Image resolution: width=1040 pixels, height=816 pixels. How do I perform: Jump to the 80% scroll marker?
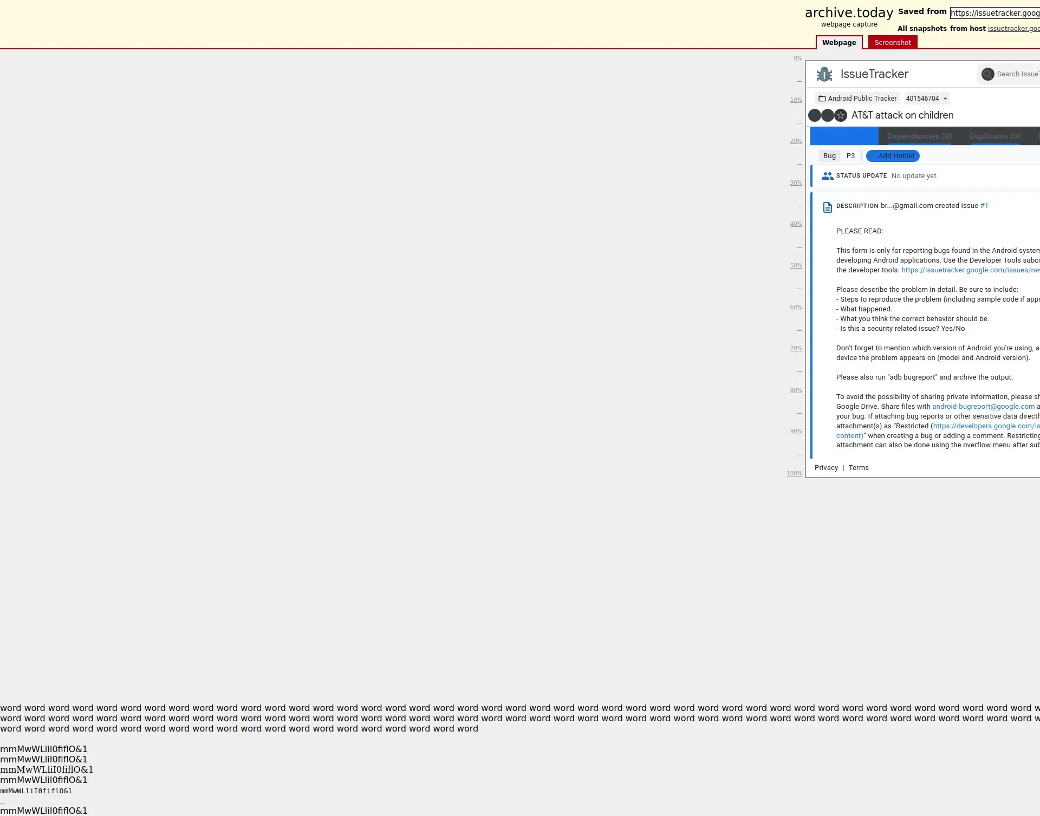click(796, 390)
